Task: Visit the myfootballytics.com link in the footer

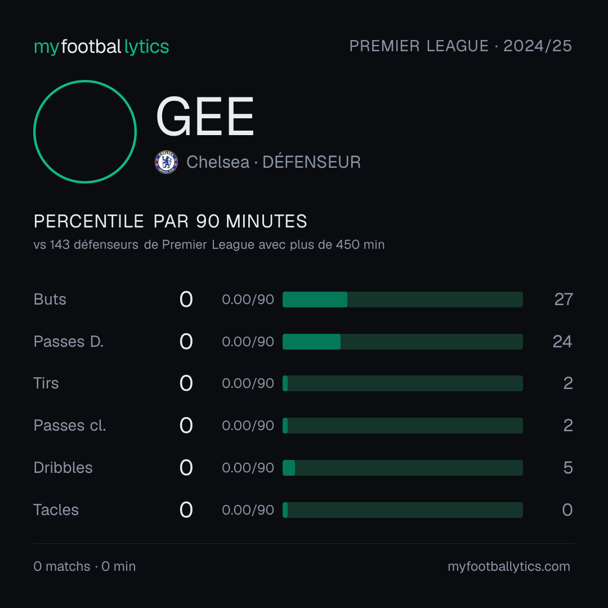Action: (x=509, y=566)
